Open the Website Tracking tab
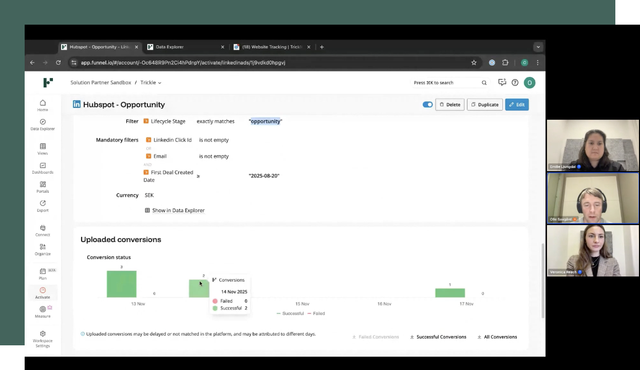This screenshot has width=640, height=370. click(270, 47)
